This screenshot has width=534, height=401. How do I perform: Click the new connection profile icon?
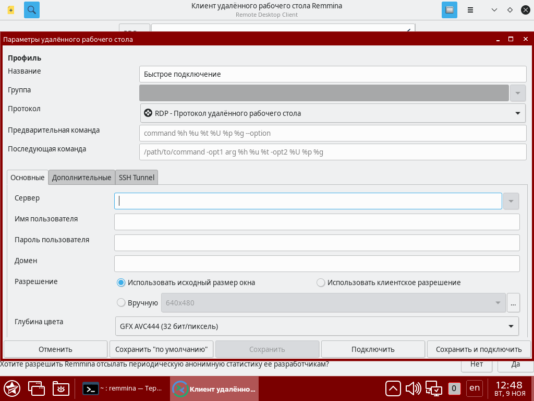click(11, 10)
